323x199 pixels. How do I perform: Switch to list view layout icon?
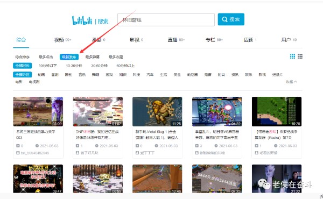pos(300,56)
